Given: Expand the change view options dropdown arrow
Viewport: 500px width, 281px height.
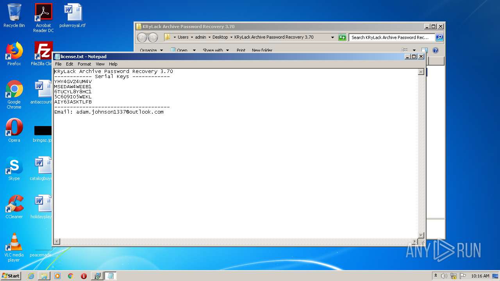Looking at the screenshot, I should [x=414, y=50].
